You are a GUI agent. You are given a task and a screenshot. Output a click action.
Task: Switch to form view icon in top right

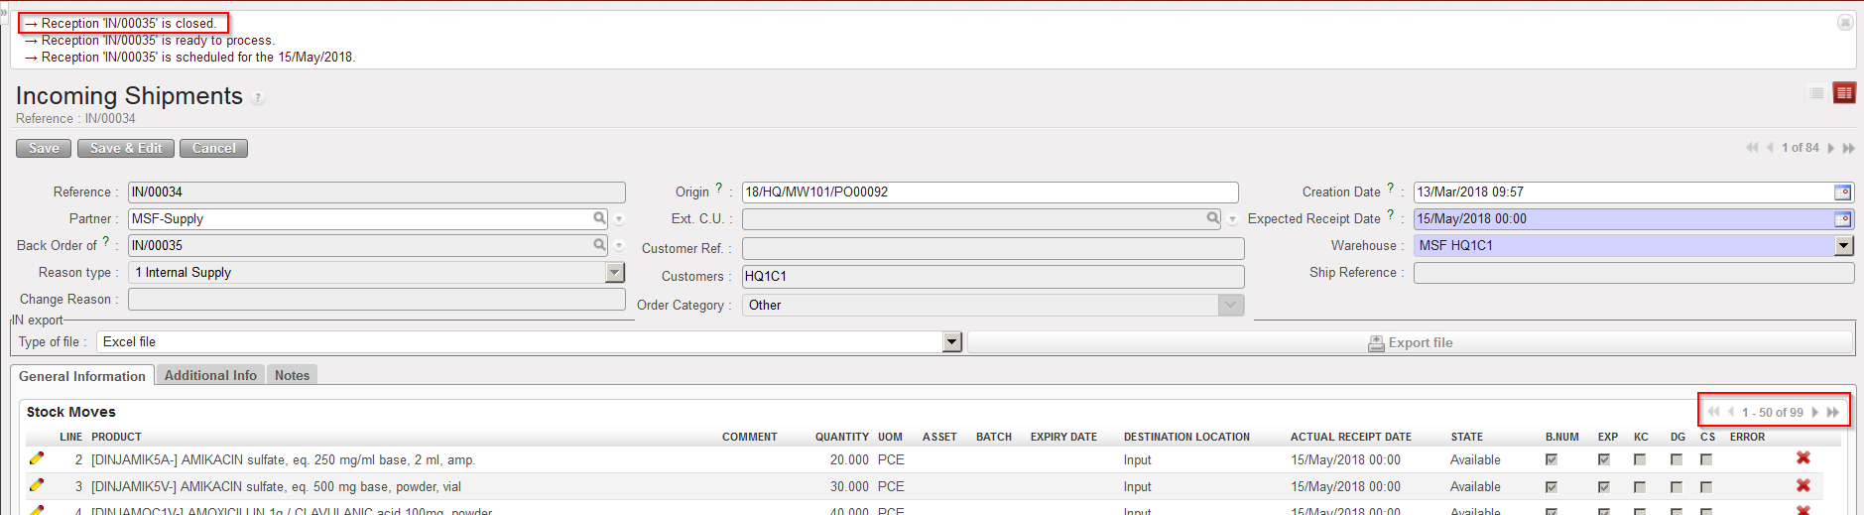click(x=1844, y=93)
